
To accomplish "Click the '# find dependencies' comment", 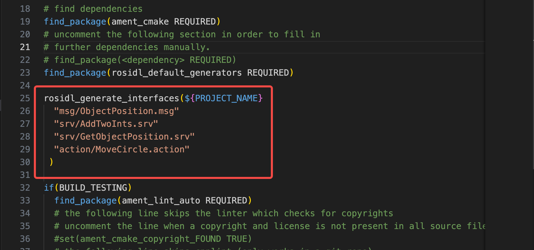I will pyautogui.click(x=93, y=9).
